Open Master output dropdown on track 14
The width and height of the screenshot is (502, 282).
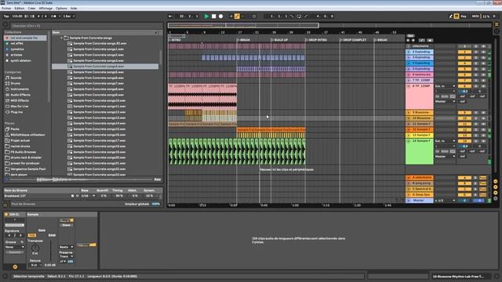(x=445, y=157)
